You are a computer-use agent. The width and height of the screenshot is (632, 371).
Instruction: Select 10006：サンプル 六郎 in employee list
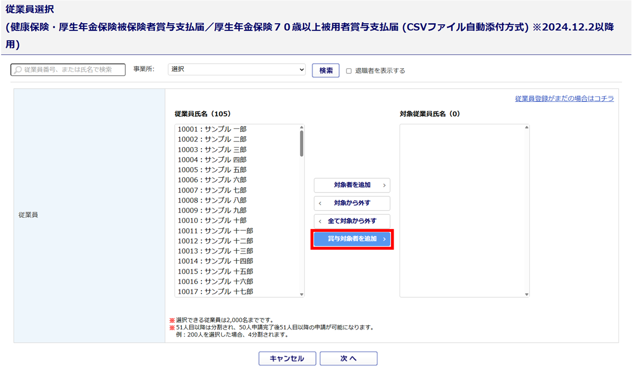tap(237, 180)
